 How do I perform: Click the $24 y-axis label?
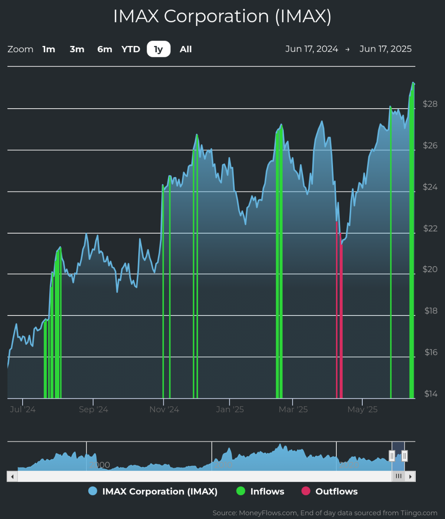430,187
